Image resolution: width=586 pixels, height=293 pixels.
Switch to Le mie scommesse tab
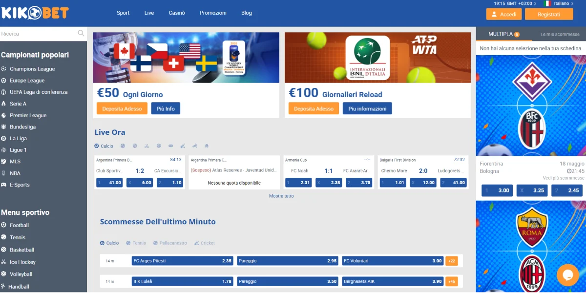[560, 34]
